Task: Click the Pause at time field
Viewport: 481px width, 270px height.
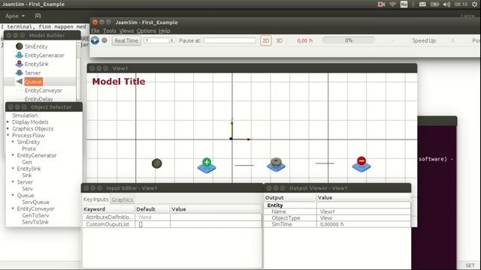Action: (230, 40)
